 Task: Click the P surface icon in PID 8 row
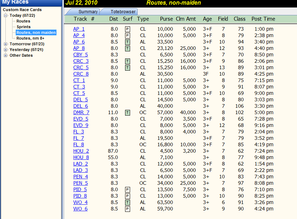coord(128,196)
